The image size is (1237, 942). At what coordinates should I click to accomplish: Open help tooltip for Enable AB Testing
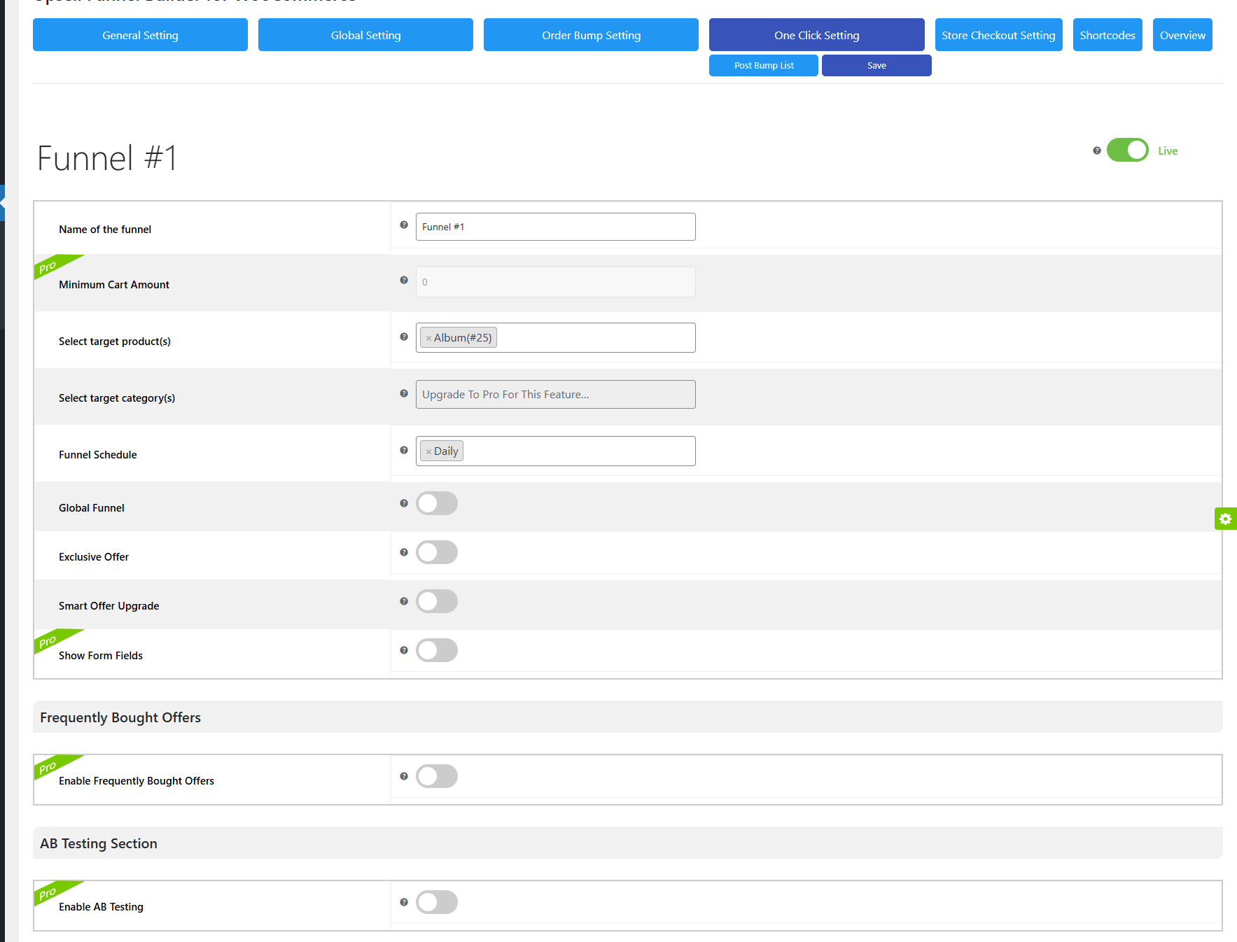pos(404,902)
